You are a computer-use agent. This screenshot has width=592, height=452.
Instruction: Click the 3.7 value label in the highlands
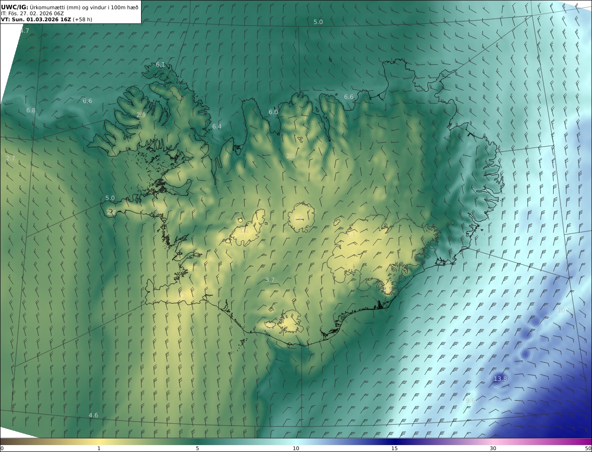click(270, 280)
